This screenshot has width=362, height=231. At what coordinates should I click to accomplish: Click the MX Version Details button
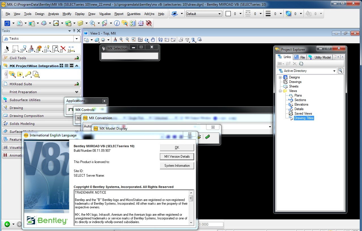[x=177, y=157]
